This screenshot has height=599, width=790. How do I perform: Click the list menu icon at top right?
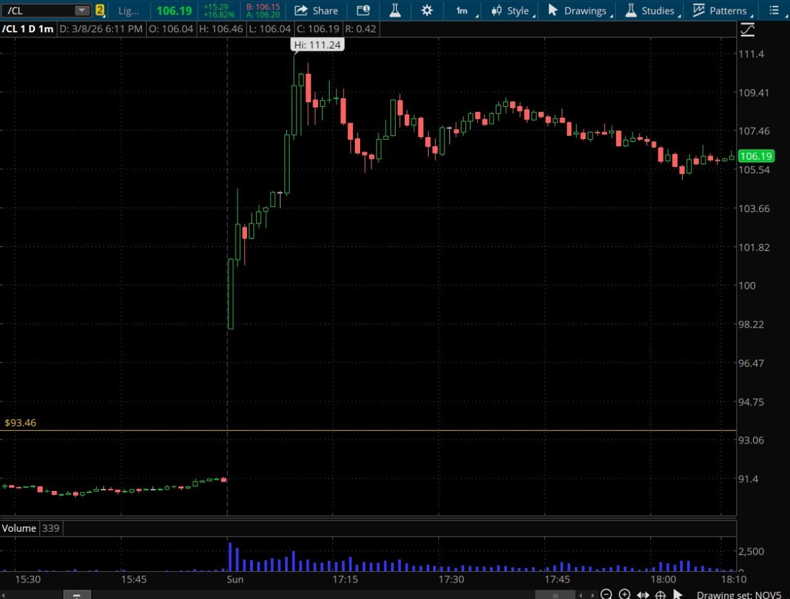[773, 11]
